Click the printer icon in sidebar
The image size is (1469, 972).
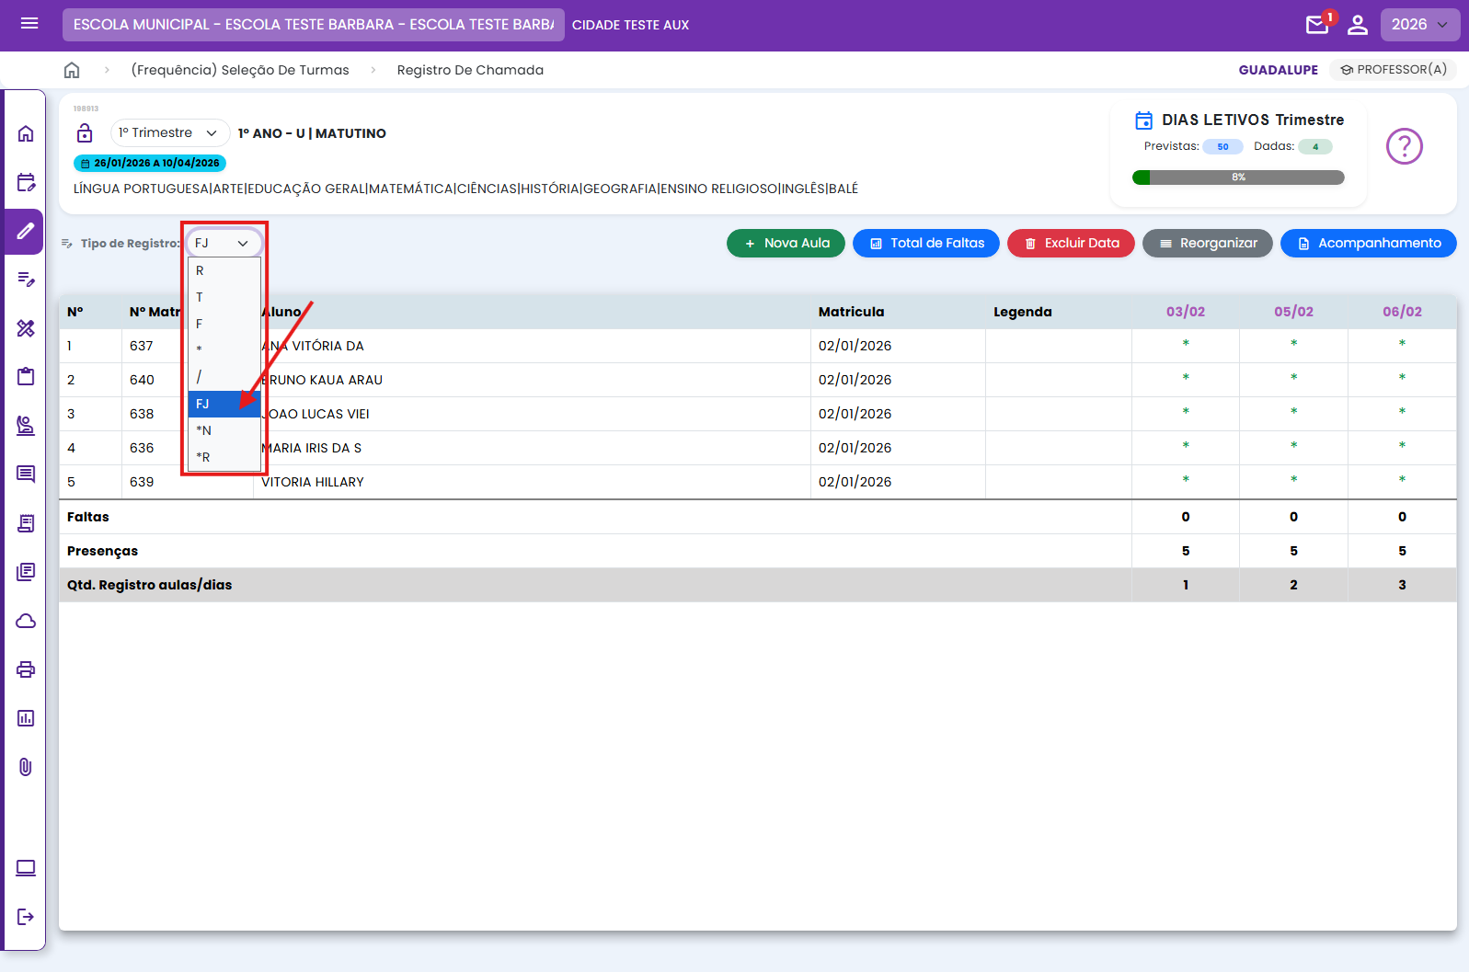click(26, 669)
